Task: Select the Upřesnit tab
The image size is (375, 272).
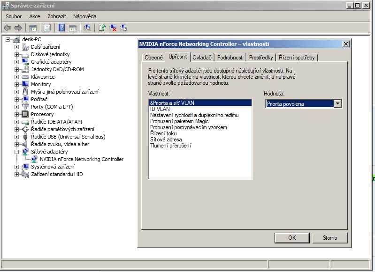Action: [x=178, y=57]
